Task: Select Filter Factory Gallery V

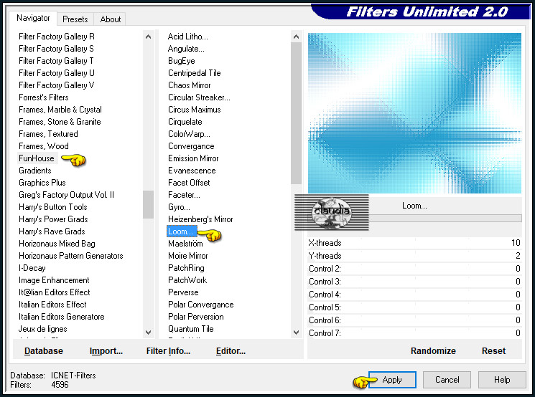Action: pyautogui.click(x=57, y=85)
